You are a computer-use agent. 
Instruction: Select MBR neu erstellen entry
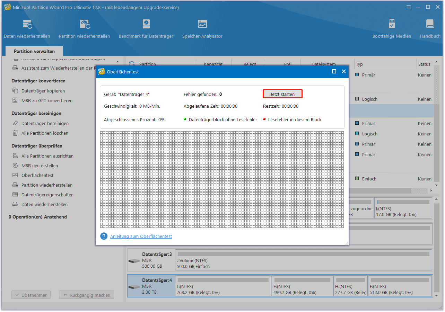[x=40, y=166]
